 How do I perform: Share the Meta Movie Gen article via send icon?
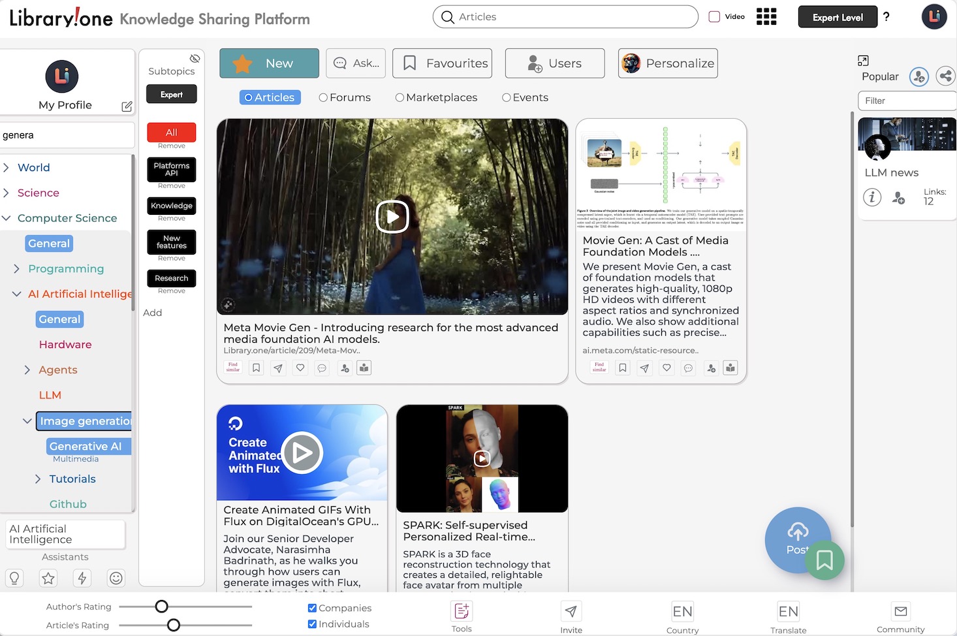(277, 368)
